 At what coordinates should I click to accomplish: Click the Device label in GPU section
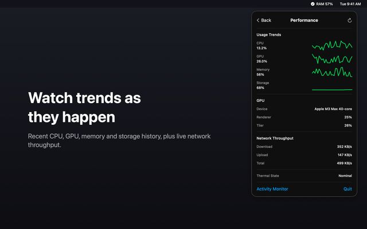click(x=262, y=109)
